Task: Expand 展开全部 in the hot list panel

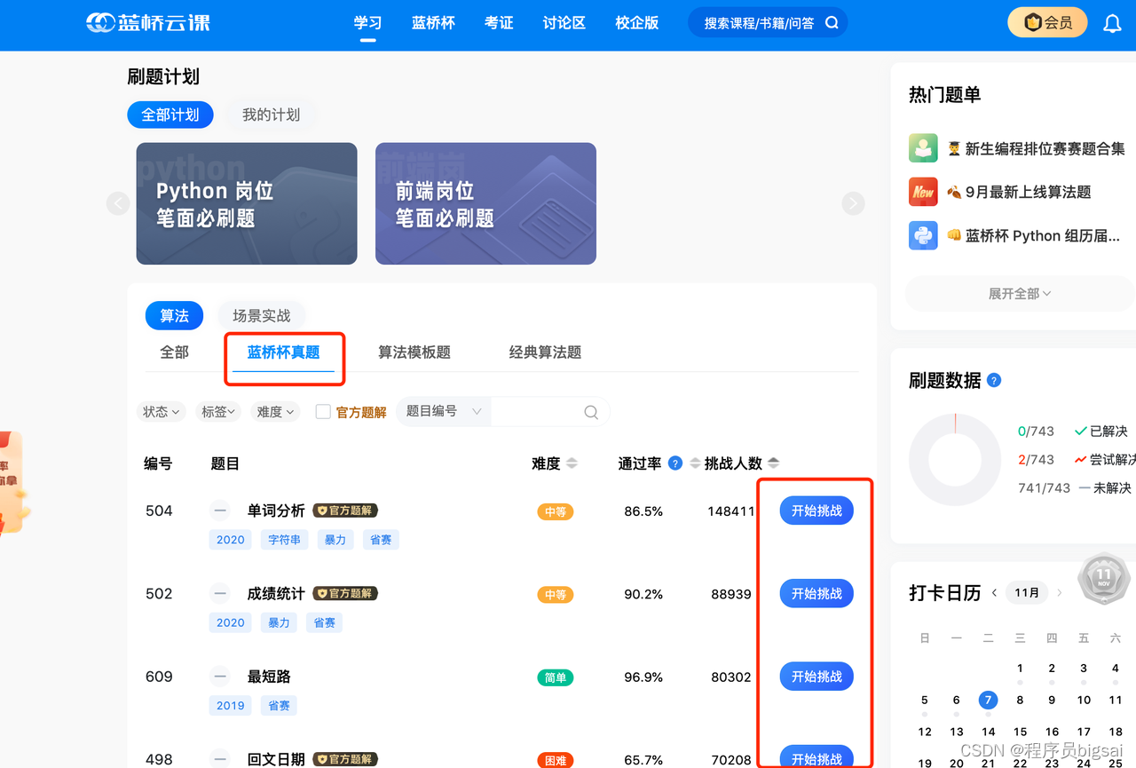Action: pyautogui.click(x=1019, y=294)
